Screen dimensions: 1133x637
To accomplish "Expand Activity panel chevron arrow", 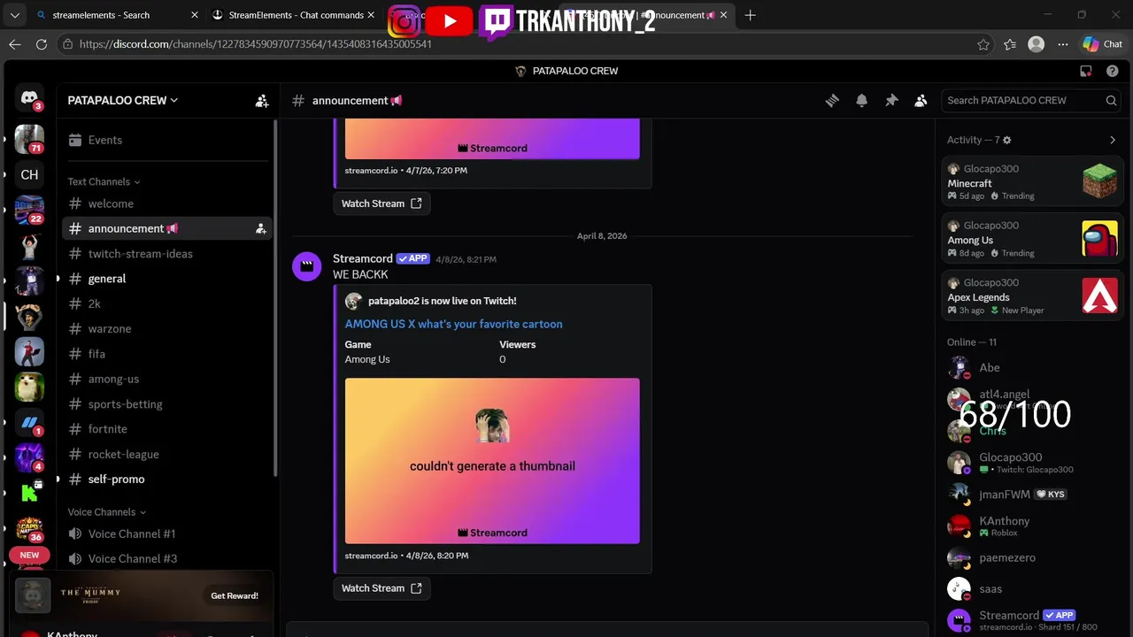I will tap(1113, 140).
